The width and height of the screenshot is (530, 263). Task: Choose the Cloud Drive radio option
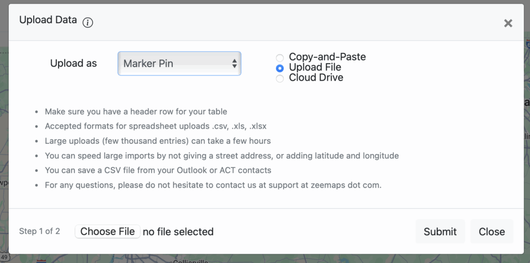pos(279,78)
